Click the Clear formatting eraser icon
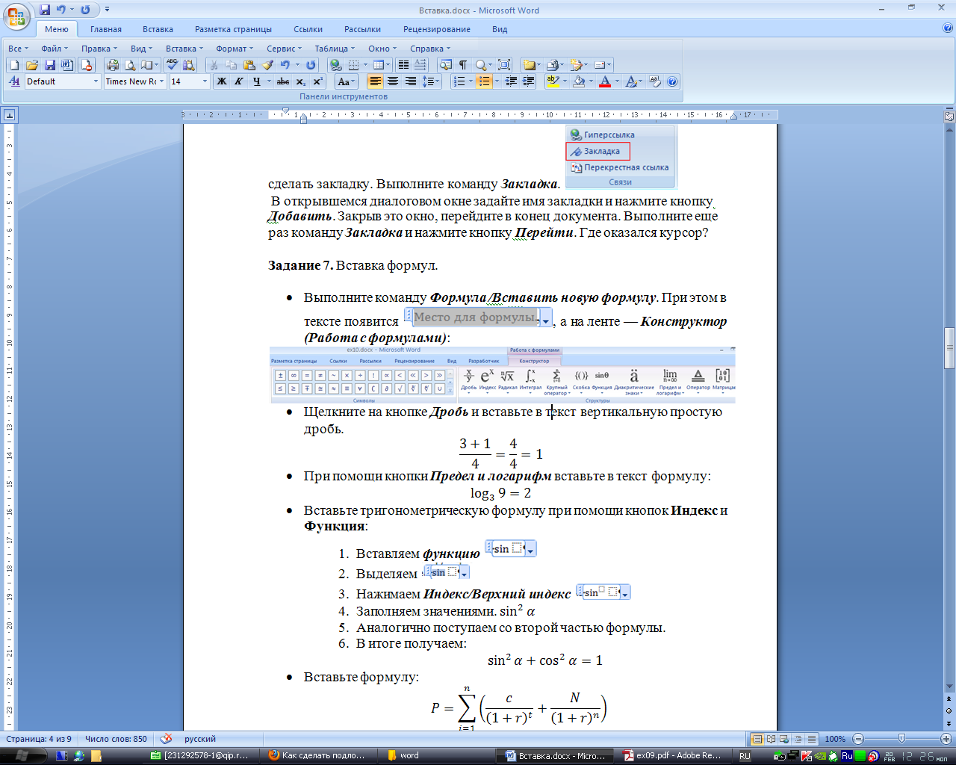 tap(655, 81)
